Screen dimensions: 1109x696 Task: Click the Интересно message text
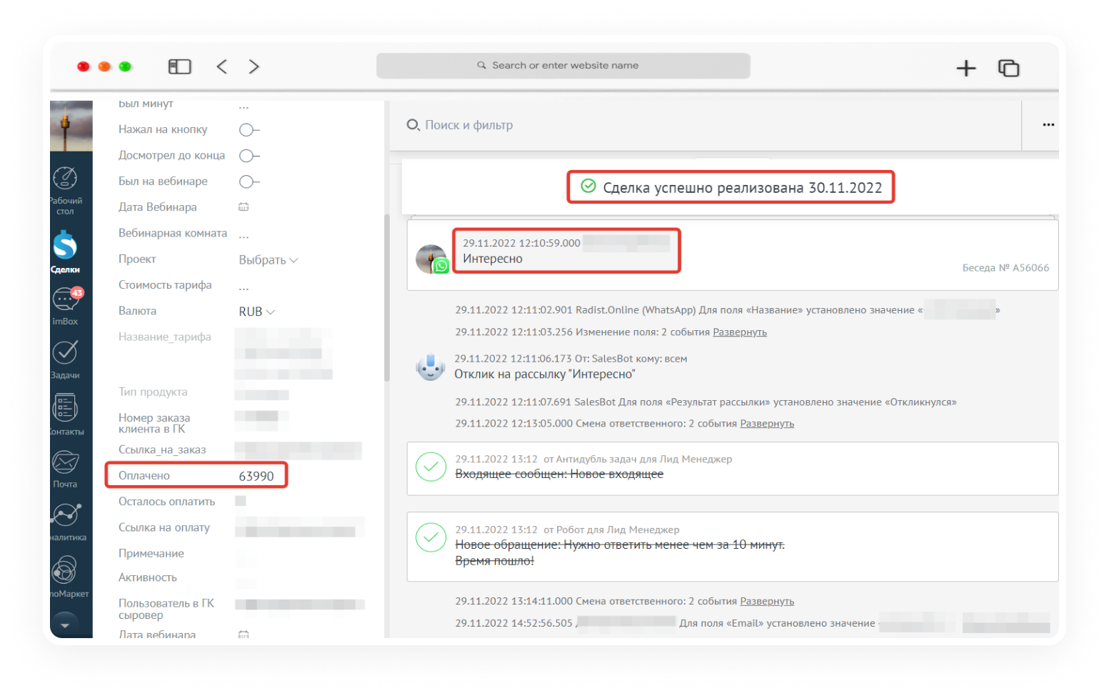tap(493, 259)
